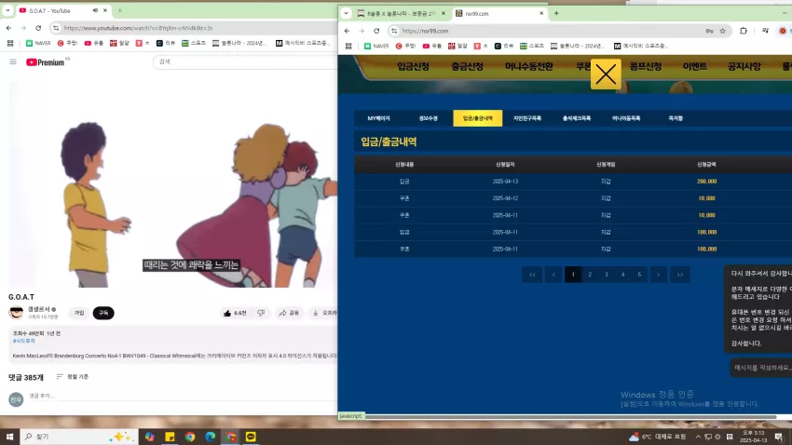Open the tab search dropdown in YouTube window
This screenshot has height=445, width=792.
7,10
